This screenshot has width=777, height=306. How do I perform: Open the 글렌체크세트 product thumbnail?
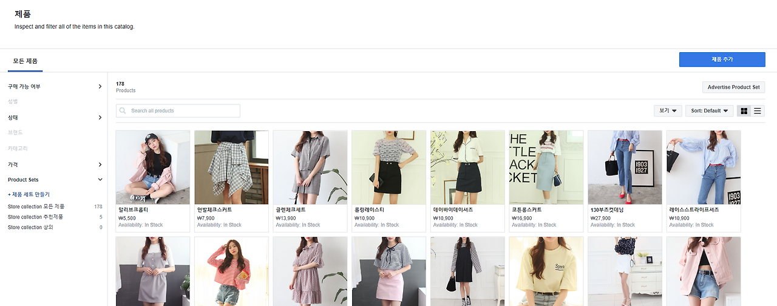coord(310,167)
